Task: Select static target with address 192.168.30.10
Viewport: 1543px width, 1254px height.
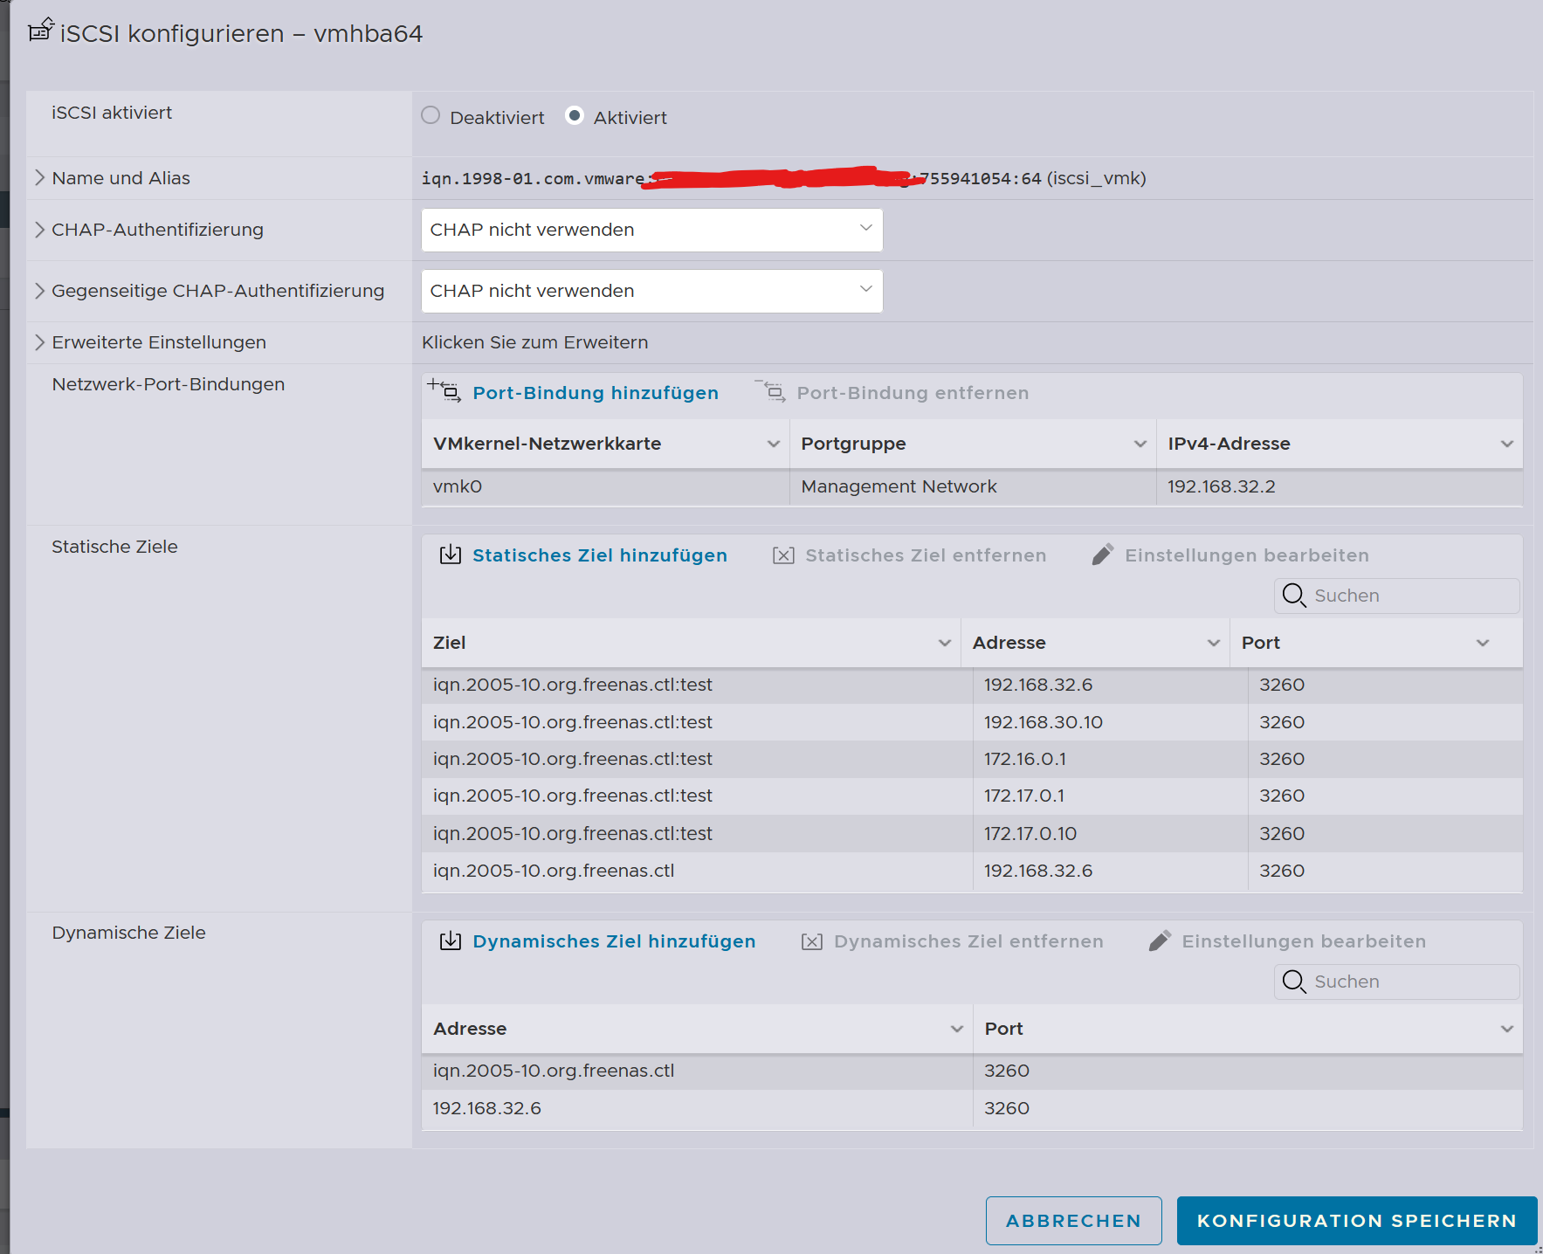Action: (972, 722)
